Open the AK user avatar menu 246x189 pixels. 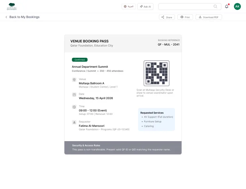pos(237,6)
